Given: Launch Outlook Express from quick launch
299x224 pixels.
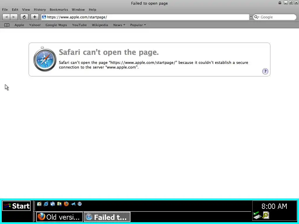Looking at the screenshot, I should point(53,204).
